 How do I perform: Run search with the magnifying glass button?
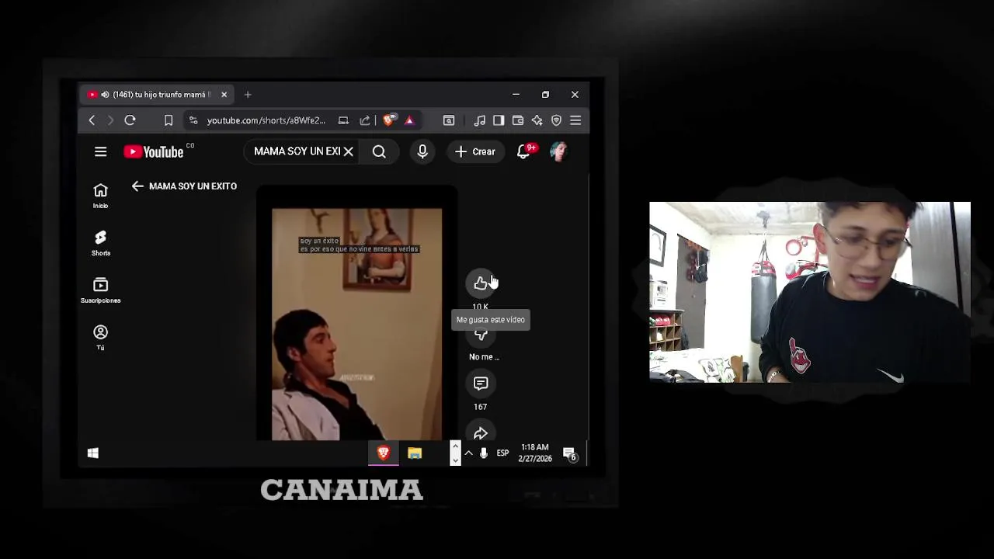(379, 152)
